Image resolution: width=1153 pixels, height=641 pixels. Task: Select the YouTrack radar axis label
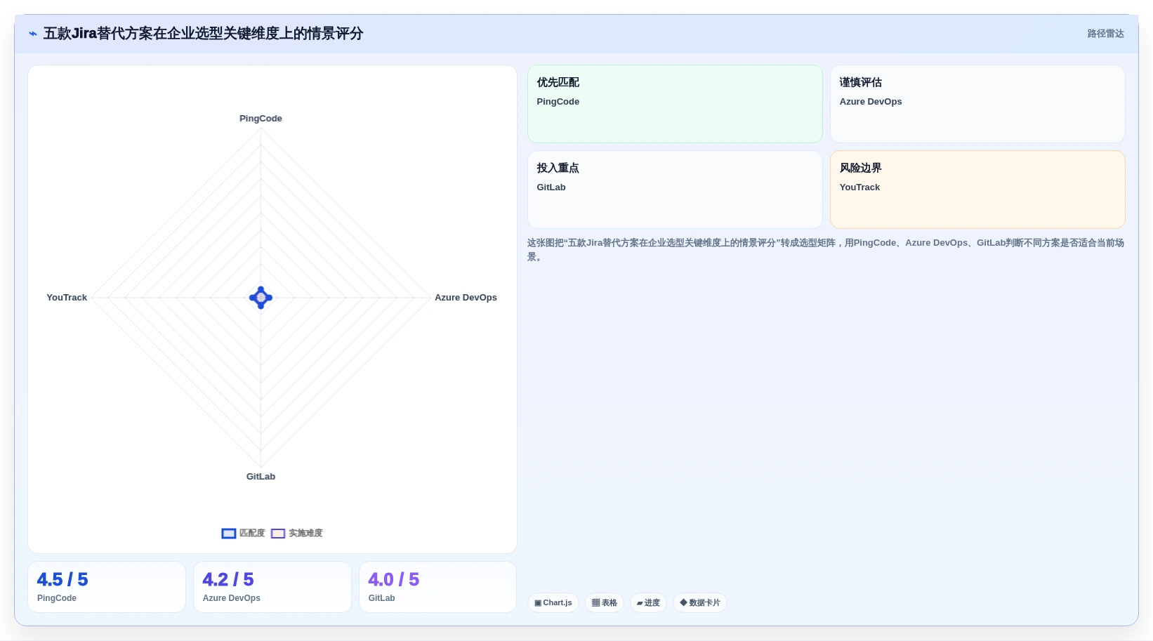coord(67,298)
